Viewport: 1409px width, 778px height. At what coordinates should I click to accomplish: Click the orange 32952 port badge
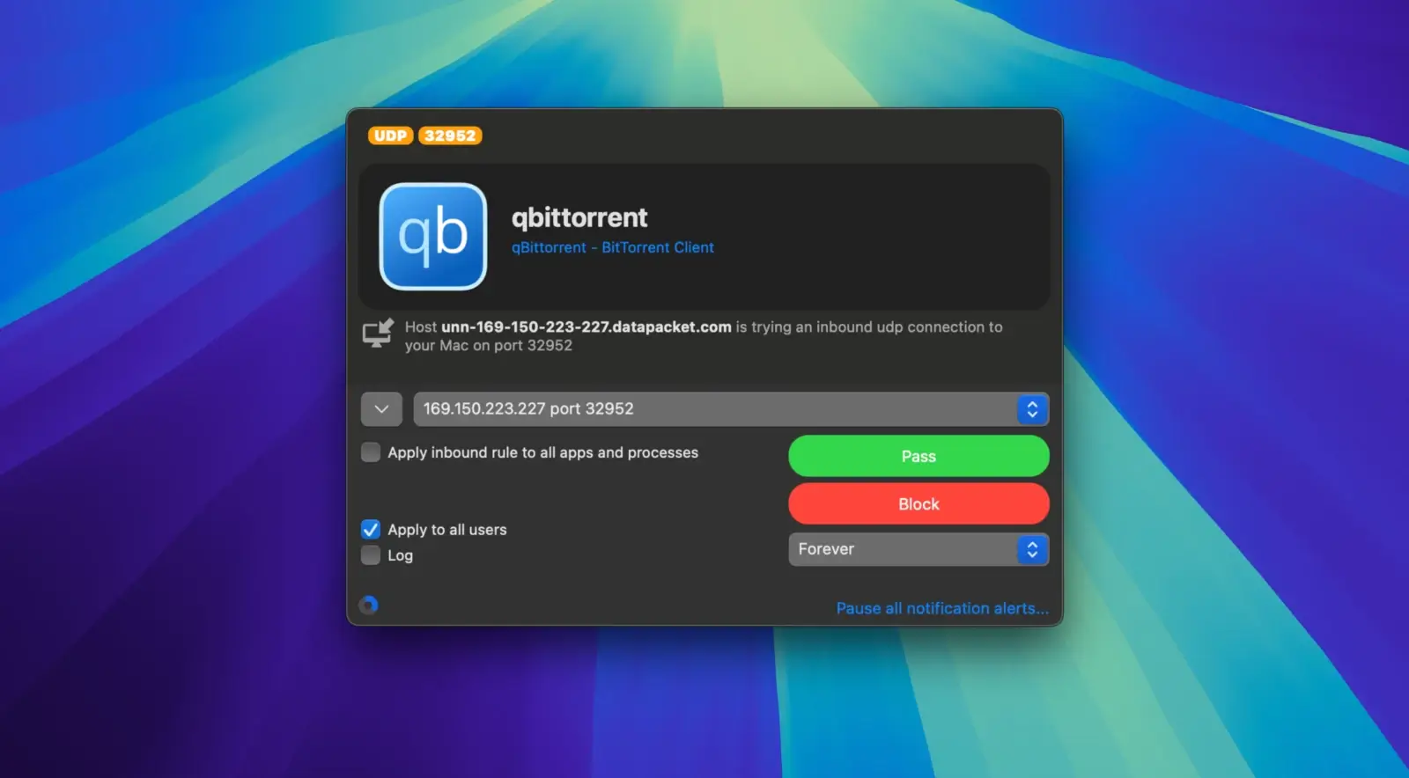[449, 136]
